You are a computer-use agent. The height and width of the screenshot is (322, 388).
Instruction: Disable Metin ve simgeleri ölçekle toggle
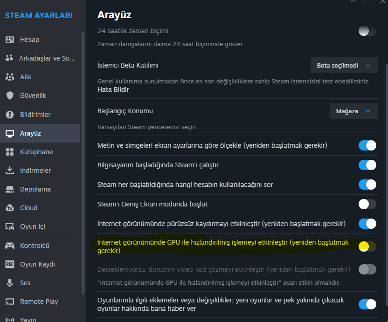(x=367, y=145)
